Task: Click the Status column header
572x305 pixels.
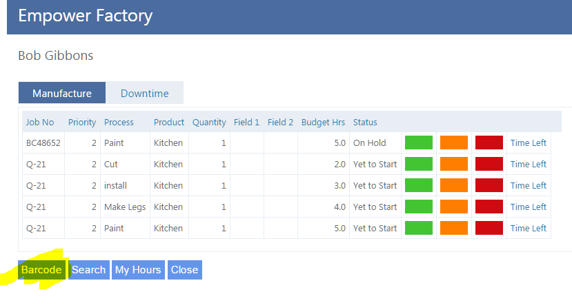Action: 365,122
